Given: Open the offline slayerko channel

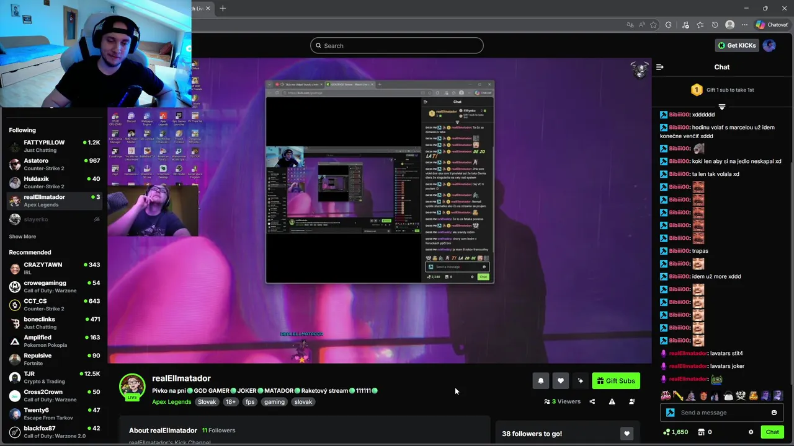Looking at the screenshot, I should (54, 219).
